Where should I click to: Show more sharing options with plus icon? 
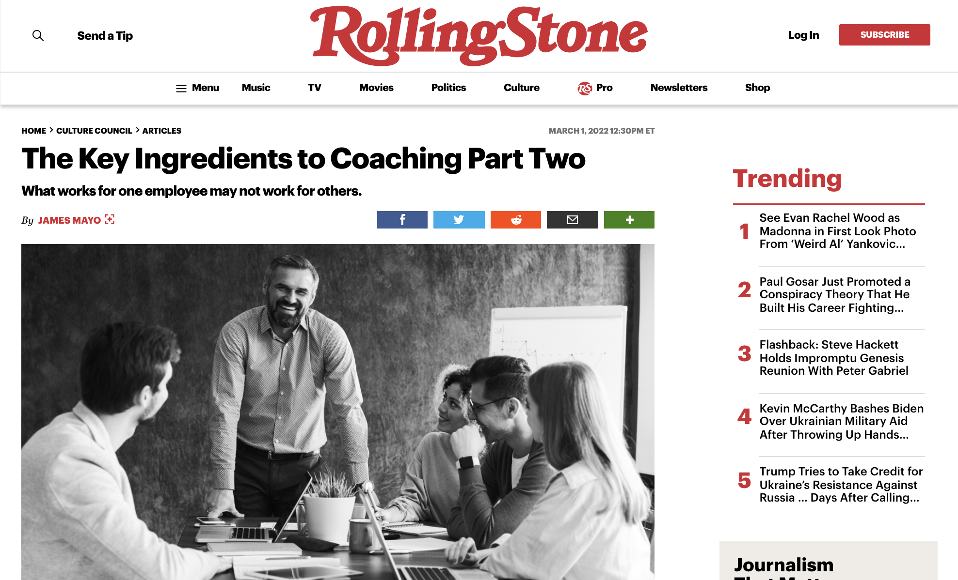(x=629, y=220)
